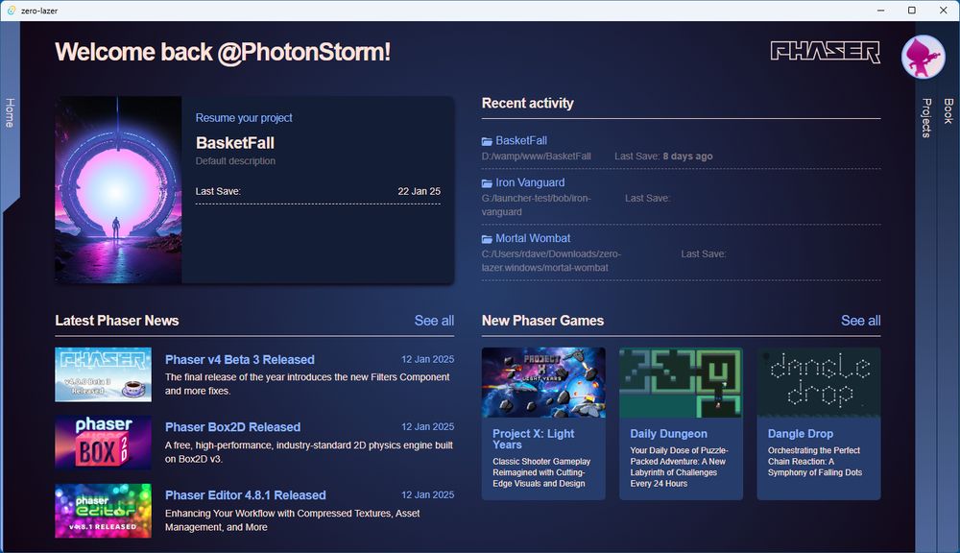Image resolution: width=960 pixels, height=553 pixels.
Task: Click the Phaser logo in header
Action: tap(826, 52)
